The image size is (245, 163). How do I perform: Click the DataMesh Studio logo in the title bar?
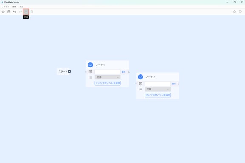point(2,2)
